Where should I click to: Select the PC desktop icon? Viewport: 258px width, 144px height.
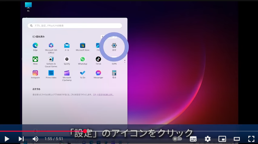point(28,7)
